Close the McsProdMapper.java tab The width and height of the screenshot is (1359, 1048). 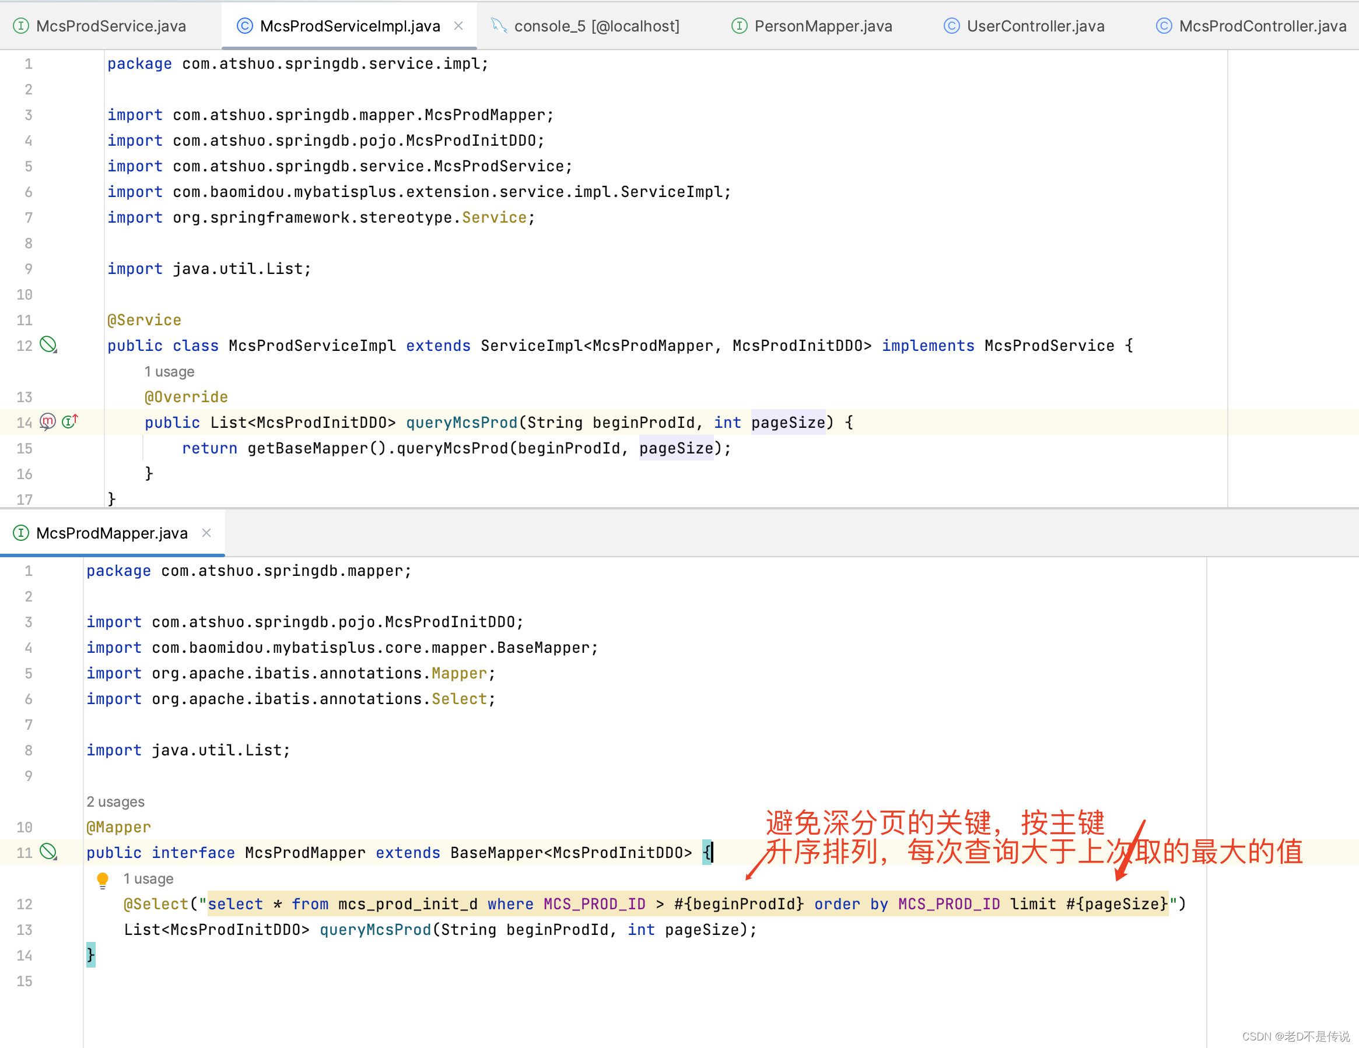(x=206, y=533)
